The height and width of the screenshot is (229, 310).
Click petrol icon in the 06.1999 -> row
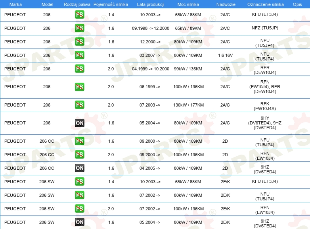(79, 87)
